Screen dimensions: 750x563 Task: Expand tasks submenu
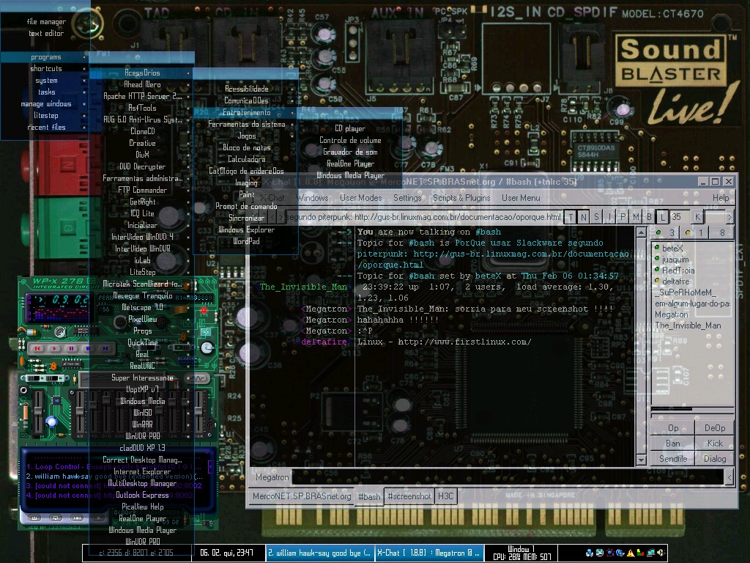pyautogui.click(x=45, y=92)
